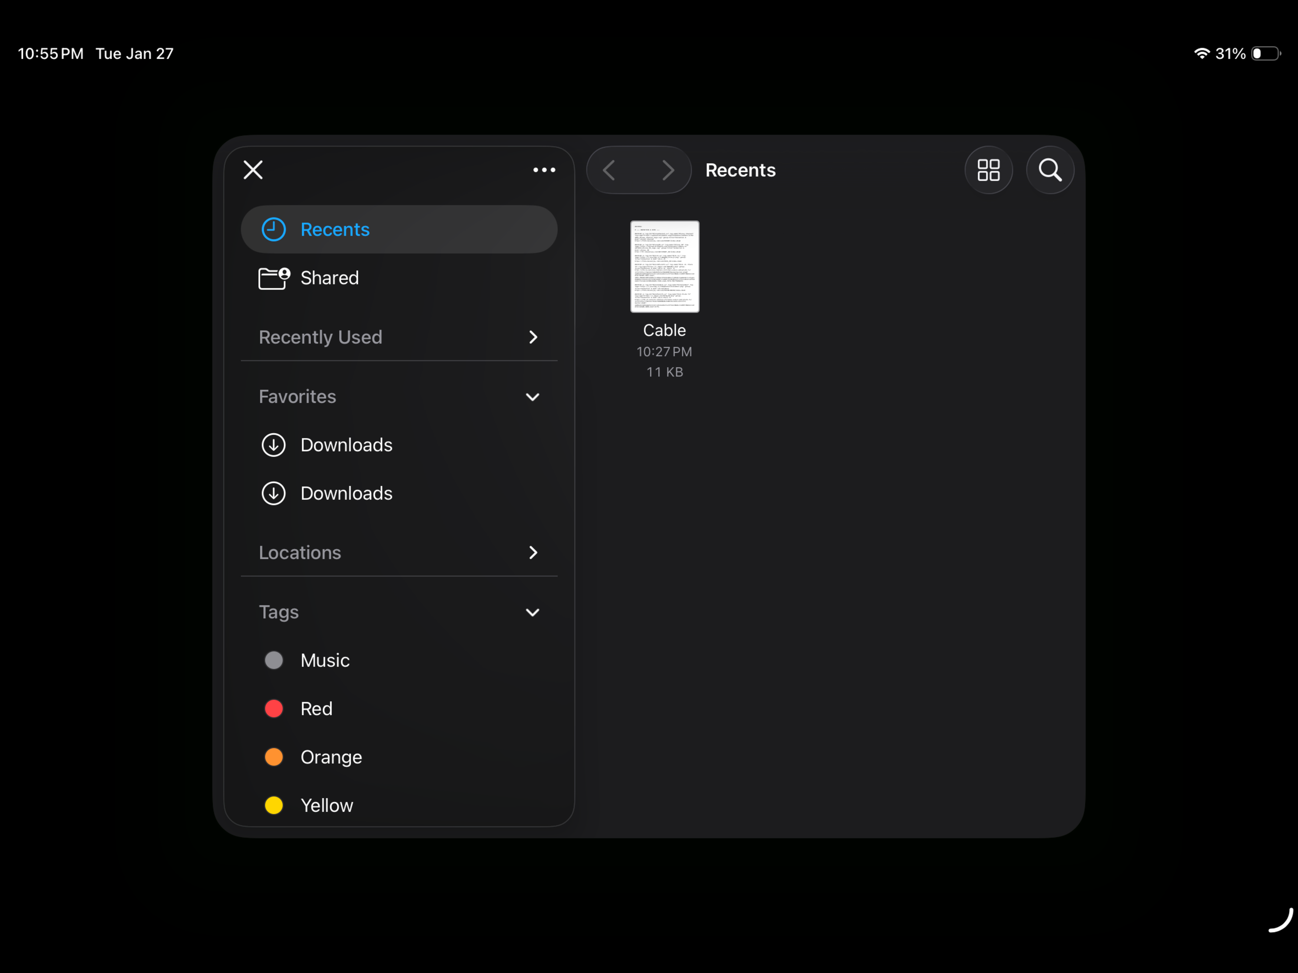Click the first Downloads arrow icon
The width and height of the screenshot is (1298, 973).
point(274,445)
